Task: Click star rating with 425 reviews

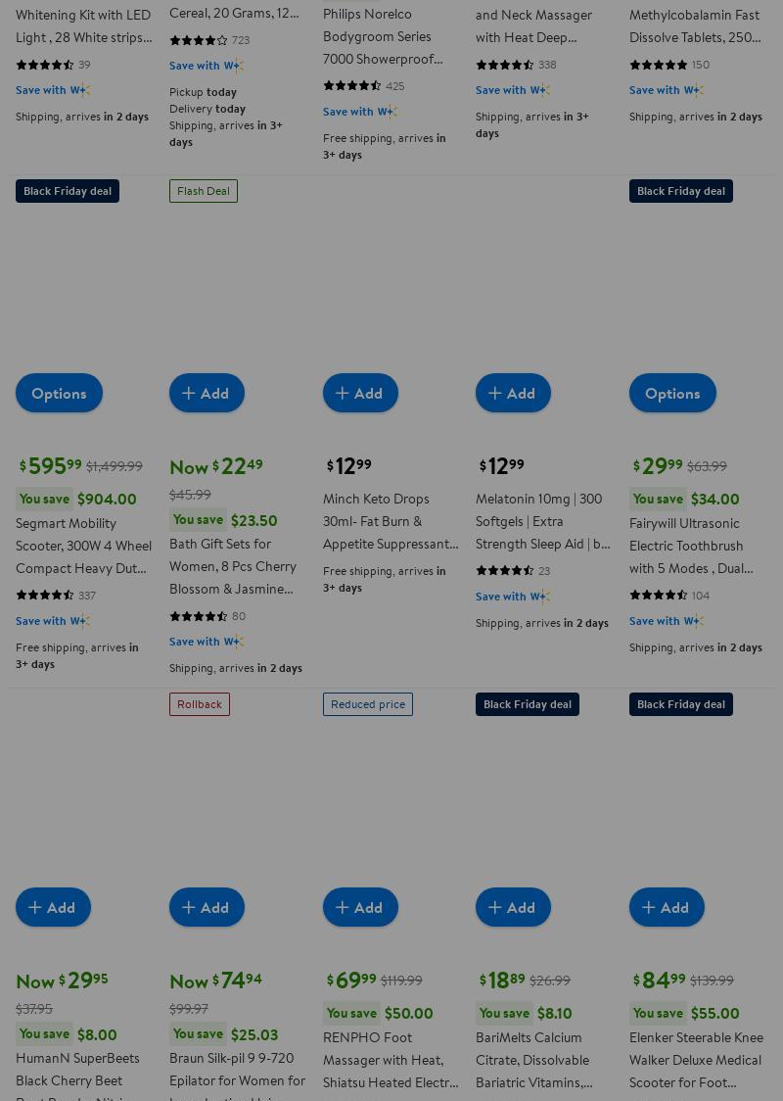Action: pyautogui.click(x=352, y=86)
